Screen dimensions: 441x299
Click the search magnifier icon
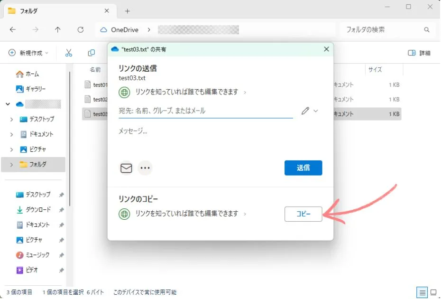point(427,29)
